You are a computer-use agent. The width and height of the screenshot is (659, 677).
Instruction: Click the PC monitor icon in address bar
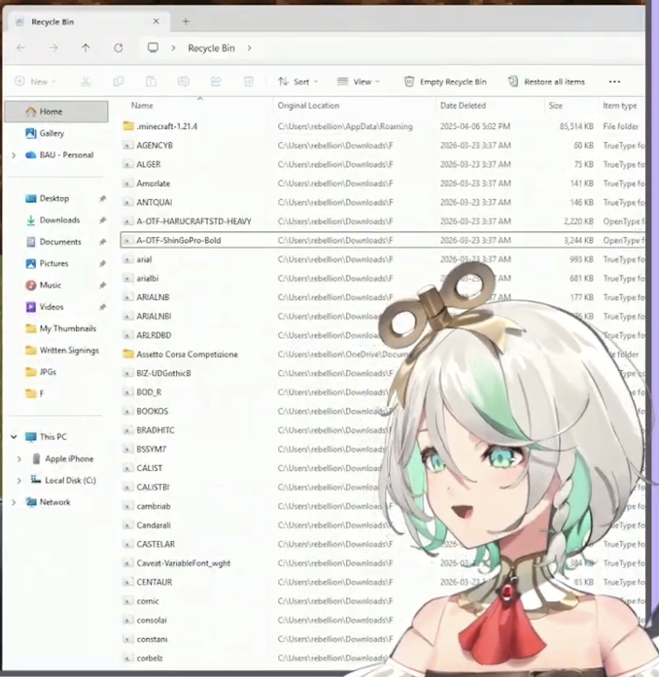coord(153,48)
